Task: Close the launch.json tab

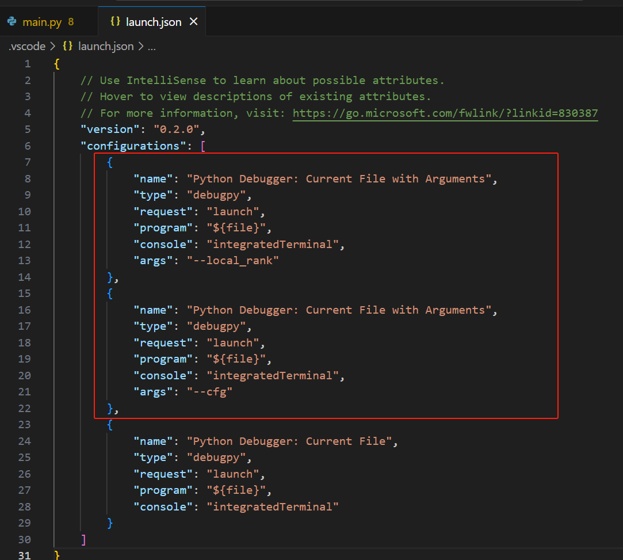Action: tap(194, 22)
